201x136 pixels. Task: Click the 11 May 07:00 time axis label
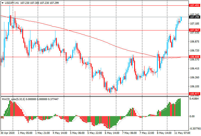pos(182,133)
